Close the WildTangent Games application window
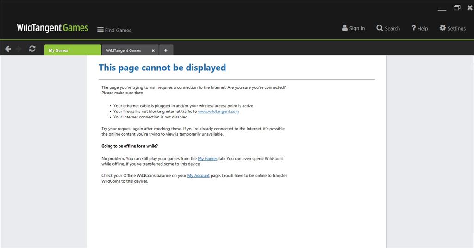Viewport: 474px width, 248px height. [470, 8]
